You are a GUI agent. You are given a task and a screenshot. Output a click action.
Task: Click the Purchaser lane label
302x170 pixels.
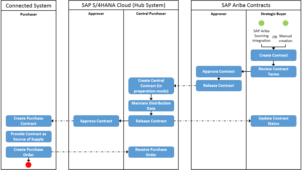[x=28, y=14]
